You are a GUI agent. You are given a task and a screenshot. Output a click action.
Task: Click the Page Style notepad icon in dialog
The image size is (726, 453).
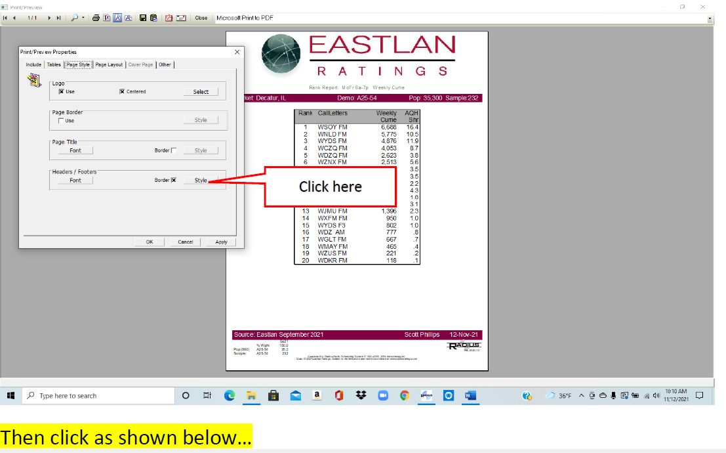pyautogui.click(x=34, y=80)
